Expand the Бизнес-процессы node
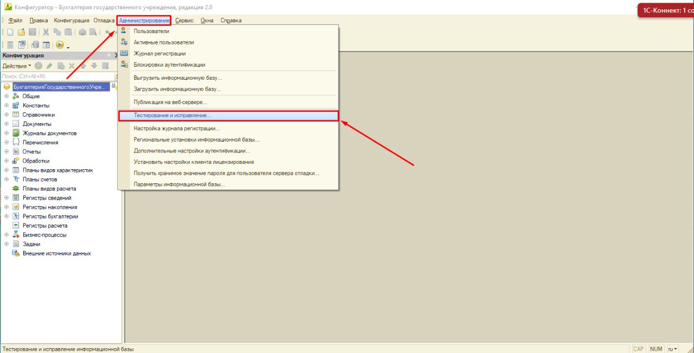This screenshot has width=694, height=353. coord(7,235)
